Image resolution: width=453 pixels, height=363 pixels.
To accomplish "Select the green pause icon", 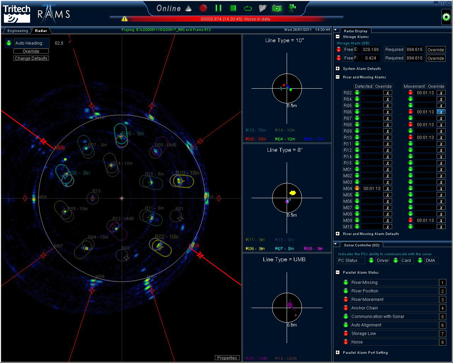I will pos(218,8).
